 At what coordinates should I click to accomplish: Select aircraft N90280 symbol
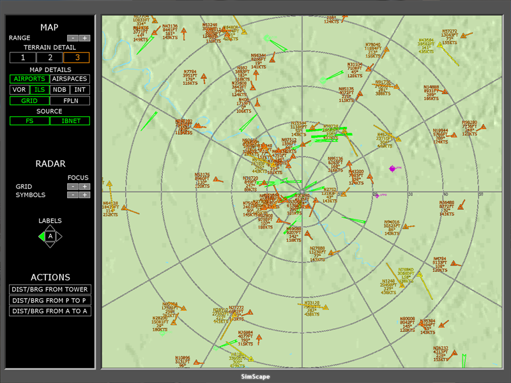coord(483,127)
